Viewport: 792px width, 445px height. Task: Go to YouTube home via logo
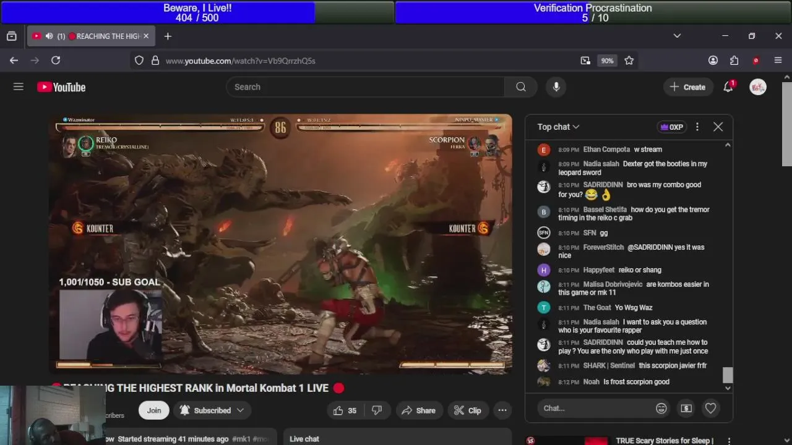(x=61, y=87)
